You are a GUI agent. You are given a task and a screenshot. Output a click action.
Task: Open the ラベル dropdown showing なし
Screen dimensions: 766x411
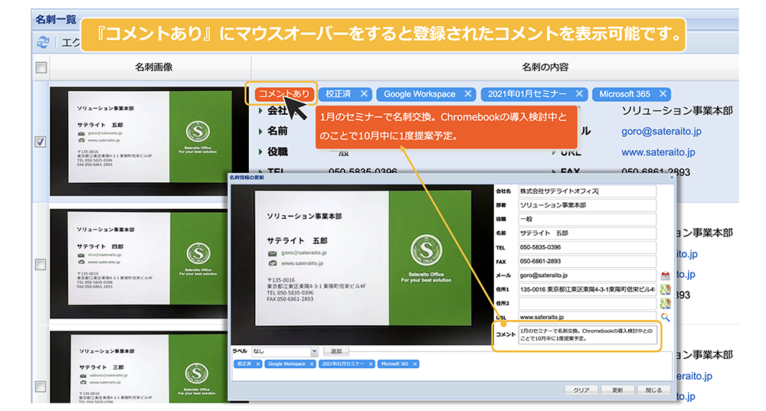(x=285, y=351)
